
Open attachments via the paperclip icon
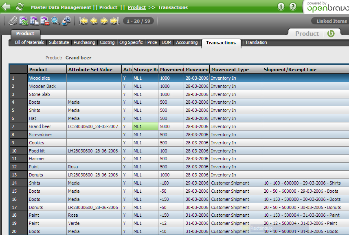pos(13,21)
